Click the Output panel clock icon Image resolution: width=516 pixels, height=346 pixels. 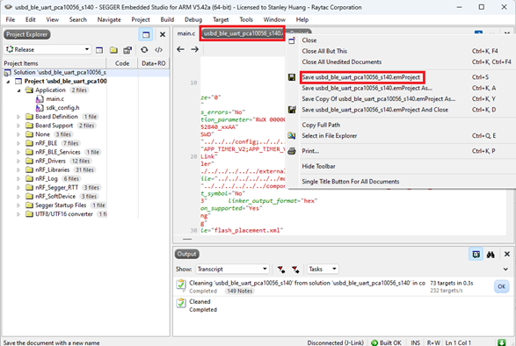click(476, 255)
